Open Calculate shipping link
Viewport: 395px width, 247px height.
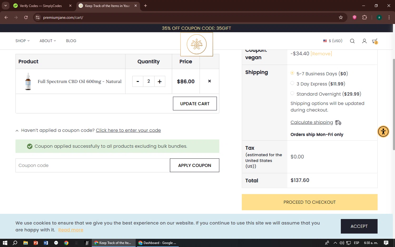click(312, 122)
